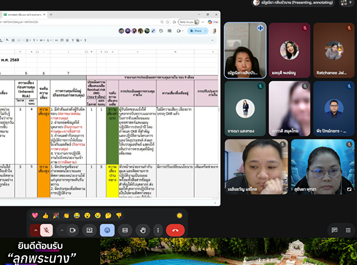Collapse the Sheets header with up arrow
357x265 pixels.
click(212, 40)
